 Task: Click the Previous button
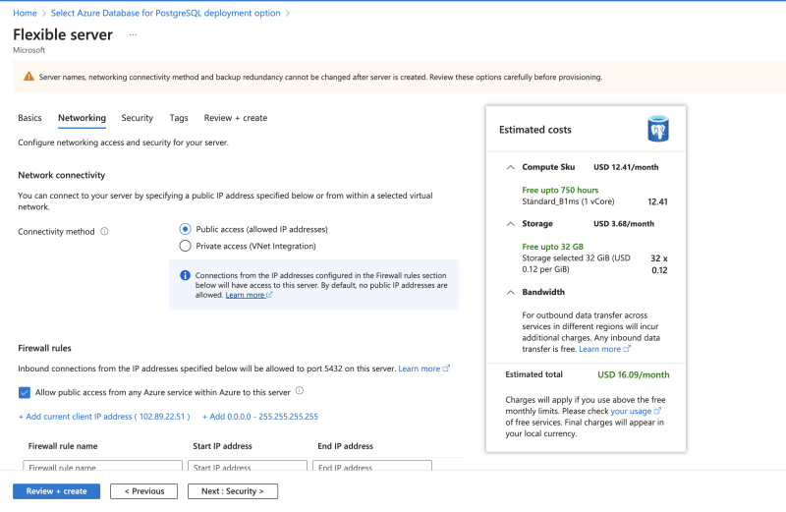(x=143, y=491)
